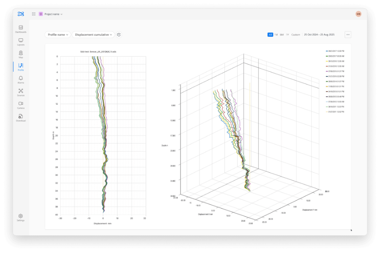
Task: Open the Download sidebar icon
Action: coord(21,117)
